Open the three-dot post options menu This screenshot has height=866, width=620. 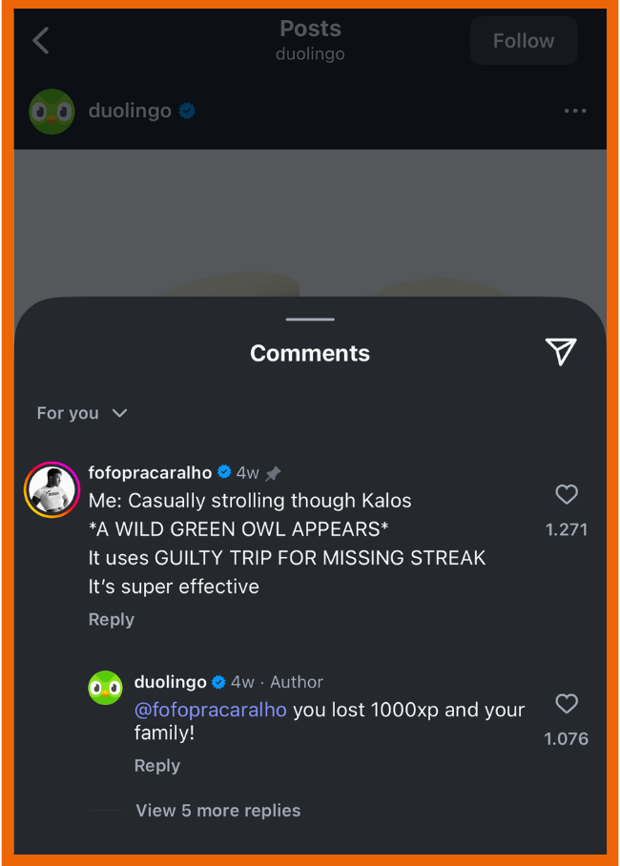[575, 112]
